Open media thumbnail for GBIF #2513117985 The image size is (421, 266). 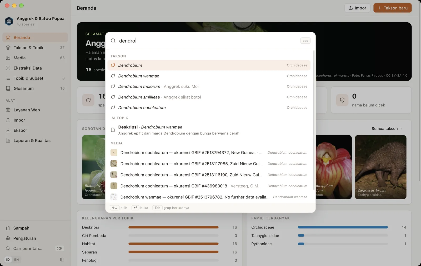(114, 164)
